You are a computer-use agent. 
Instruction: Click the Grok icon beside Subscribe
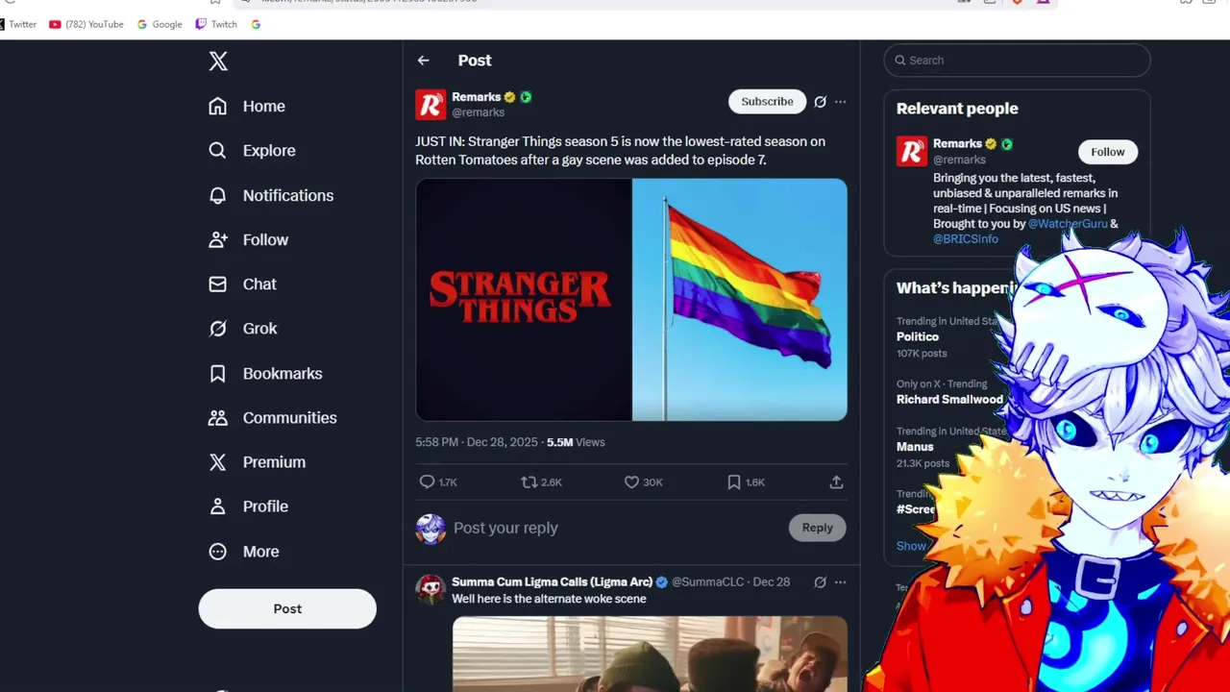(x=820, y=101)
